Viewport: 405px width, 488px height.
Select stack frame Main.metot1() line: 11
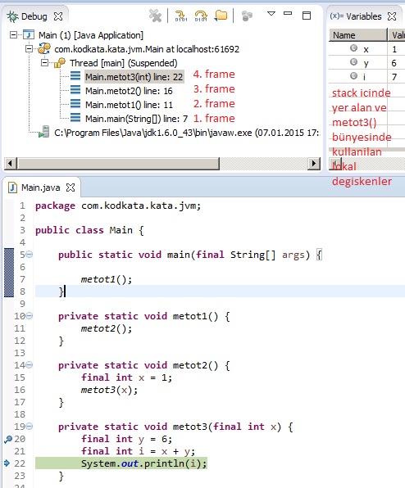(129, 105)
